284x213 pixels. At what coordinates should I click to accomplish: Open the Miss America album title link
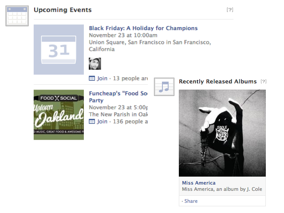(199, 183)
